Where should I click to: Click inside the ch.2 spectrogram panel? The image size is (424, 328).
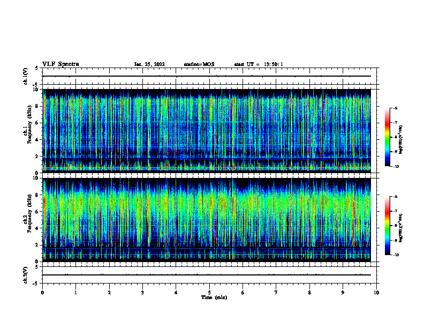coord(207,220)
